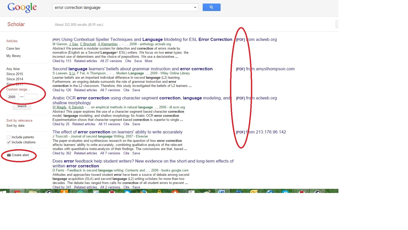The height and width of the screenshot is (230, 408).
Task: Click the Create alert link
Action: click(x=20, y=155)
